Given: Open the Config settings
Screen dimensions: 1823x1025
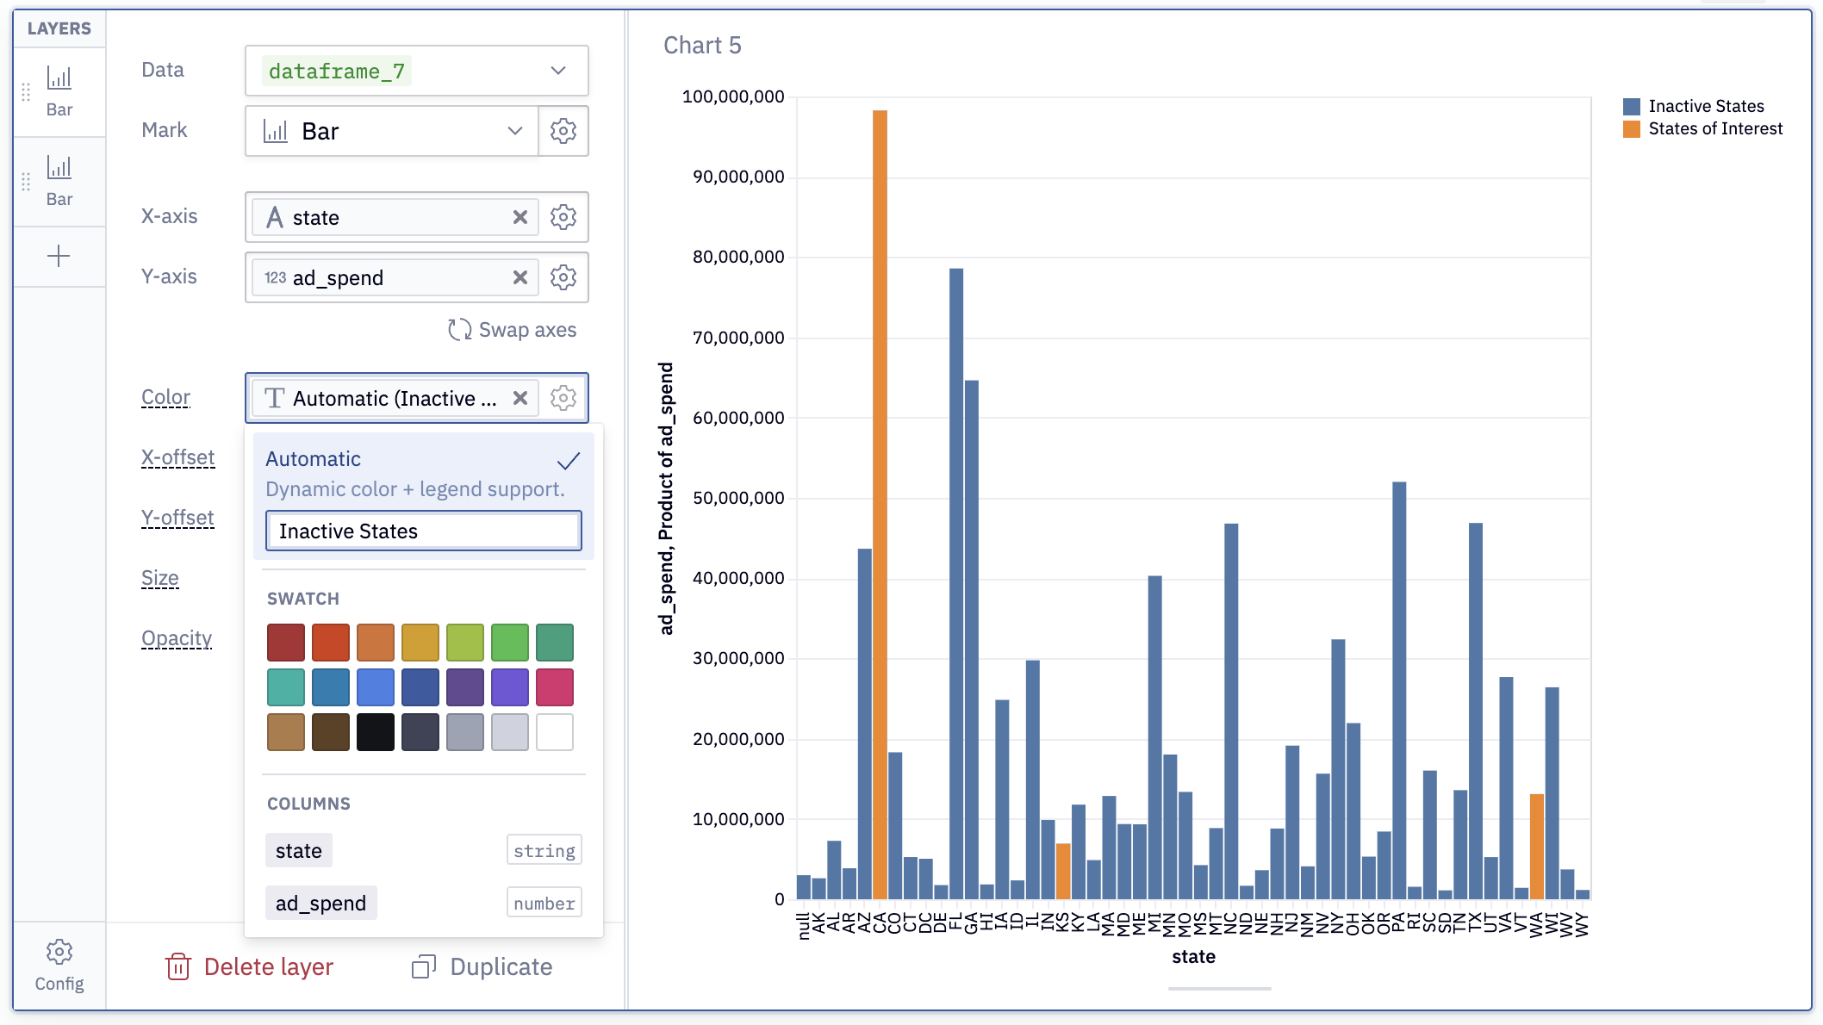Looking at the screenshot, I should [x=59, y=966].
